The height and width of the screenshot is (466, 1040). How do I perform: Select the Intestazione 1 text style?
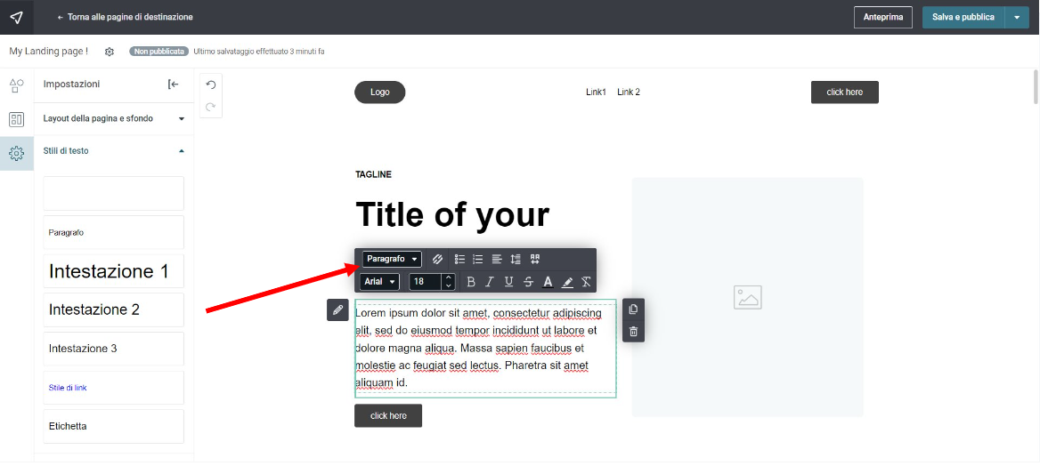point(113,271)
